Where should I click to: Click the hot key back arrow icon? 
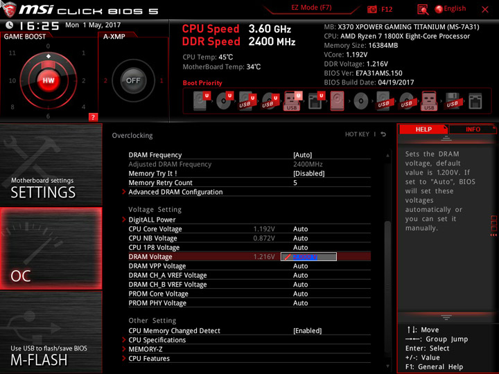coord(383,134)
